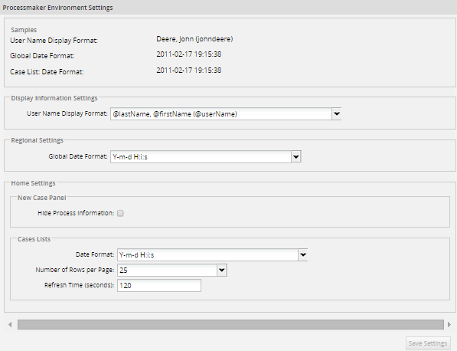457x351 pixels.
Task: Open the User Name Display Format dropdown arrow
Action: pos(337,113)
